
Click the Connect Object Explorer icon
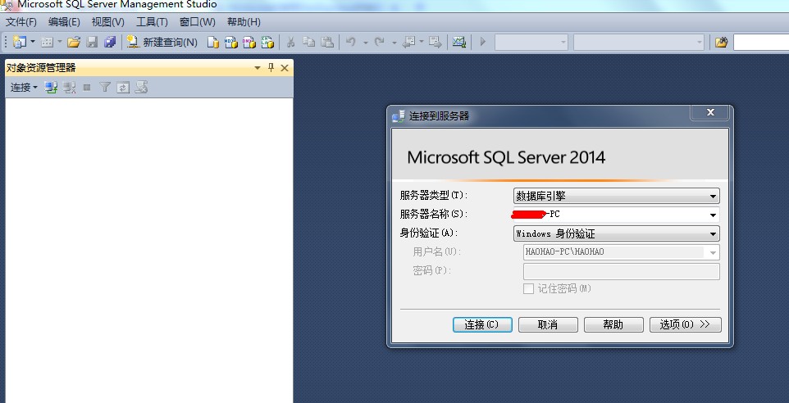click(x=51, y=88)
